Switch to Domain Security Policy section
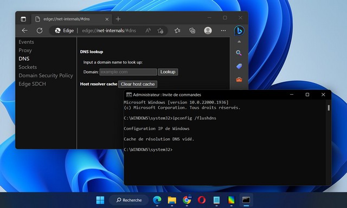This screenshot has height=208, width=347. point(46,76)
